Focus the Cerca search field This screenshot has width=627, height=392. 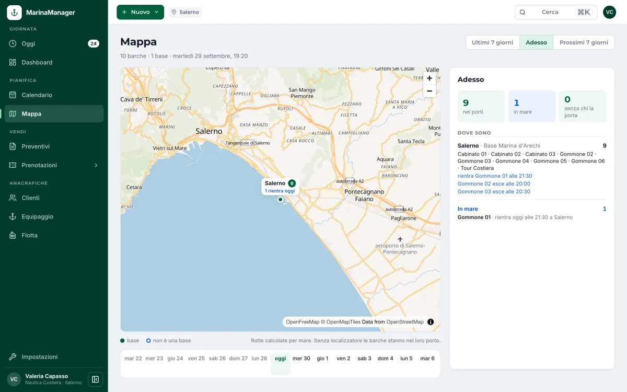(x=556, y=12)
